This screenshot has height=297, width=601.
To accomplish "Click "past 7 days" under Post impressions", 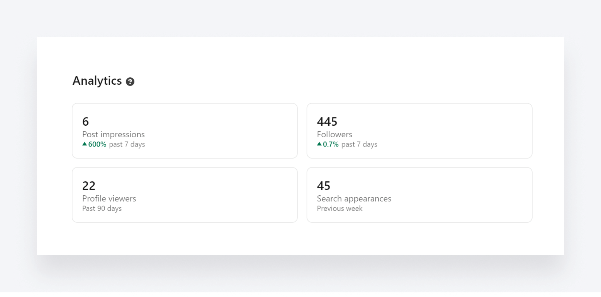I will [x=127, y=144].
